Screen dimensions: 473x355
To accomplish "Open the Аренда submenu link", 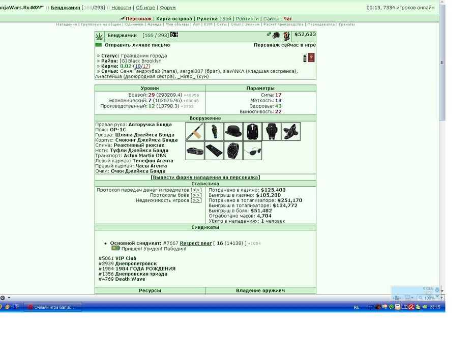I will point(155,24).
